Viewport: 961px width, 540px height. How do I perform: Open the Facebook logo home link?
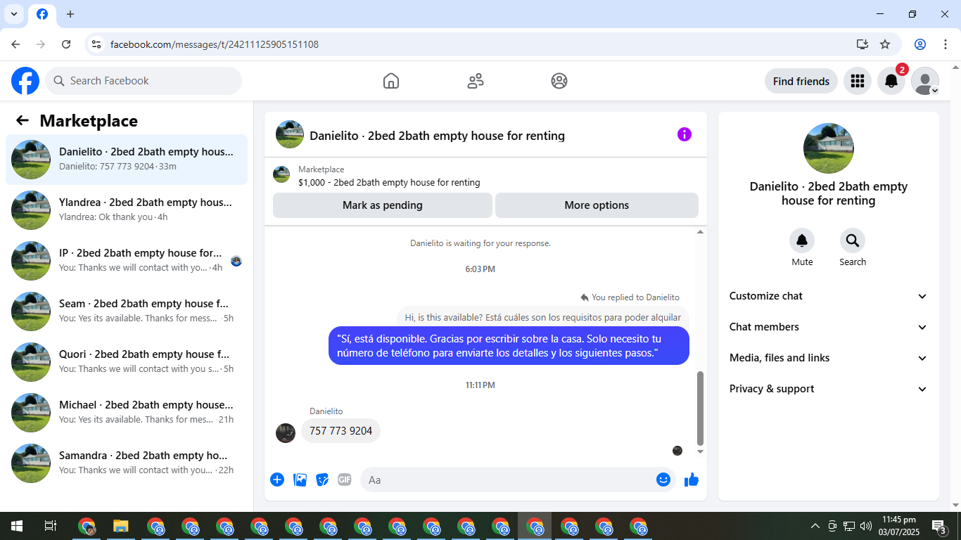coord(25,81)
